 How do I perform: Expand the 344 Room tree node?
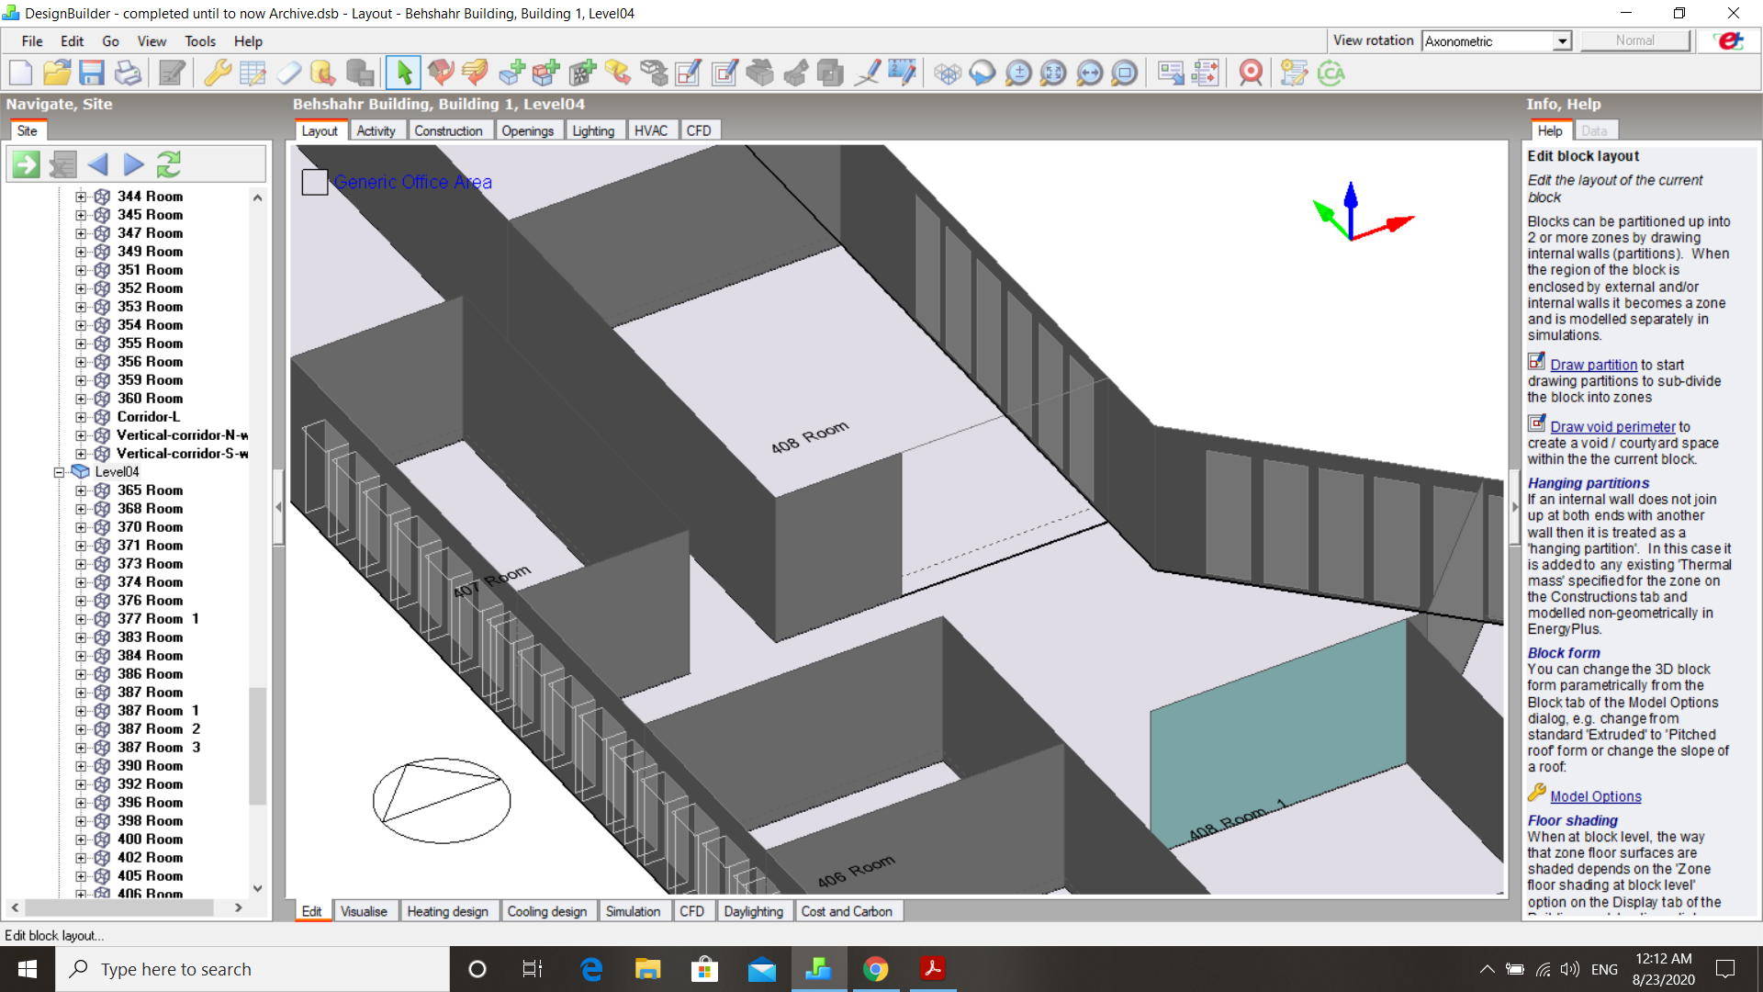click(81, 197)
